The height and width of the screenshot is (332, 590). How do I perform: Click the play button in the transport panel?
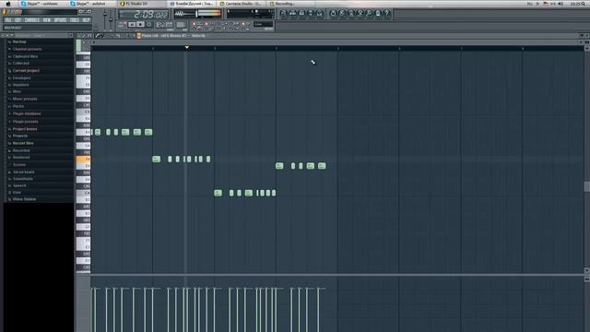[x=132, y=25]
